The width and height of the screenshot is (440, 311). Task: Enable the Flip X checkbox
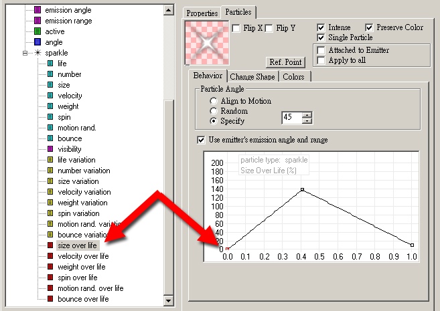[x=236, y=28]
